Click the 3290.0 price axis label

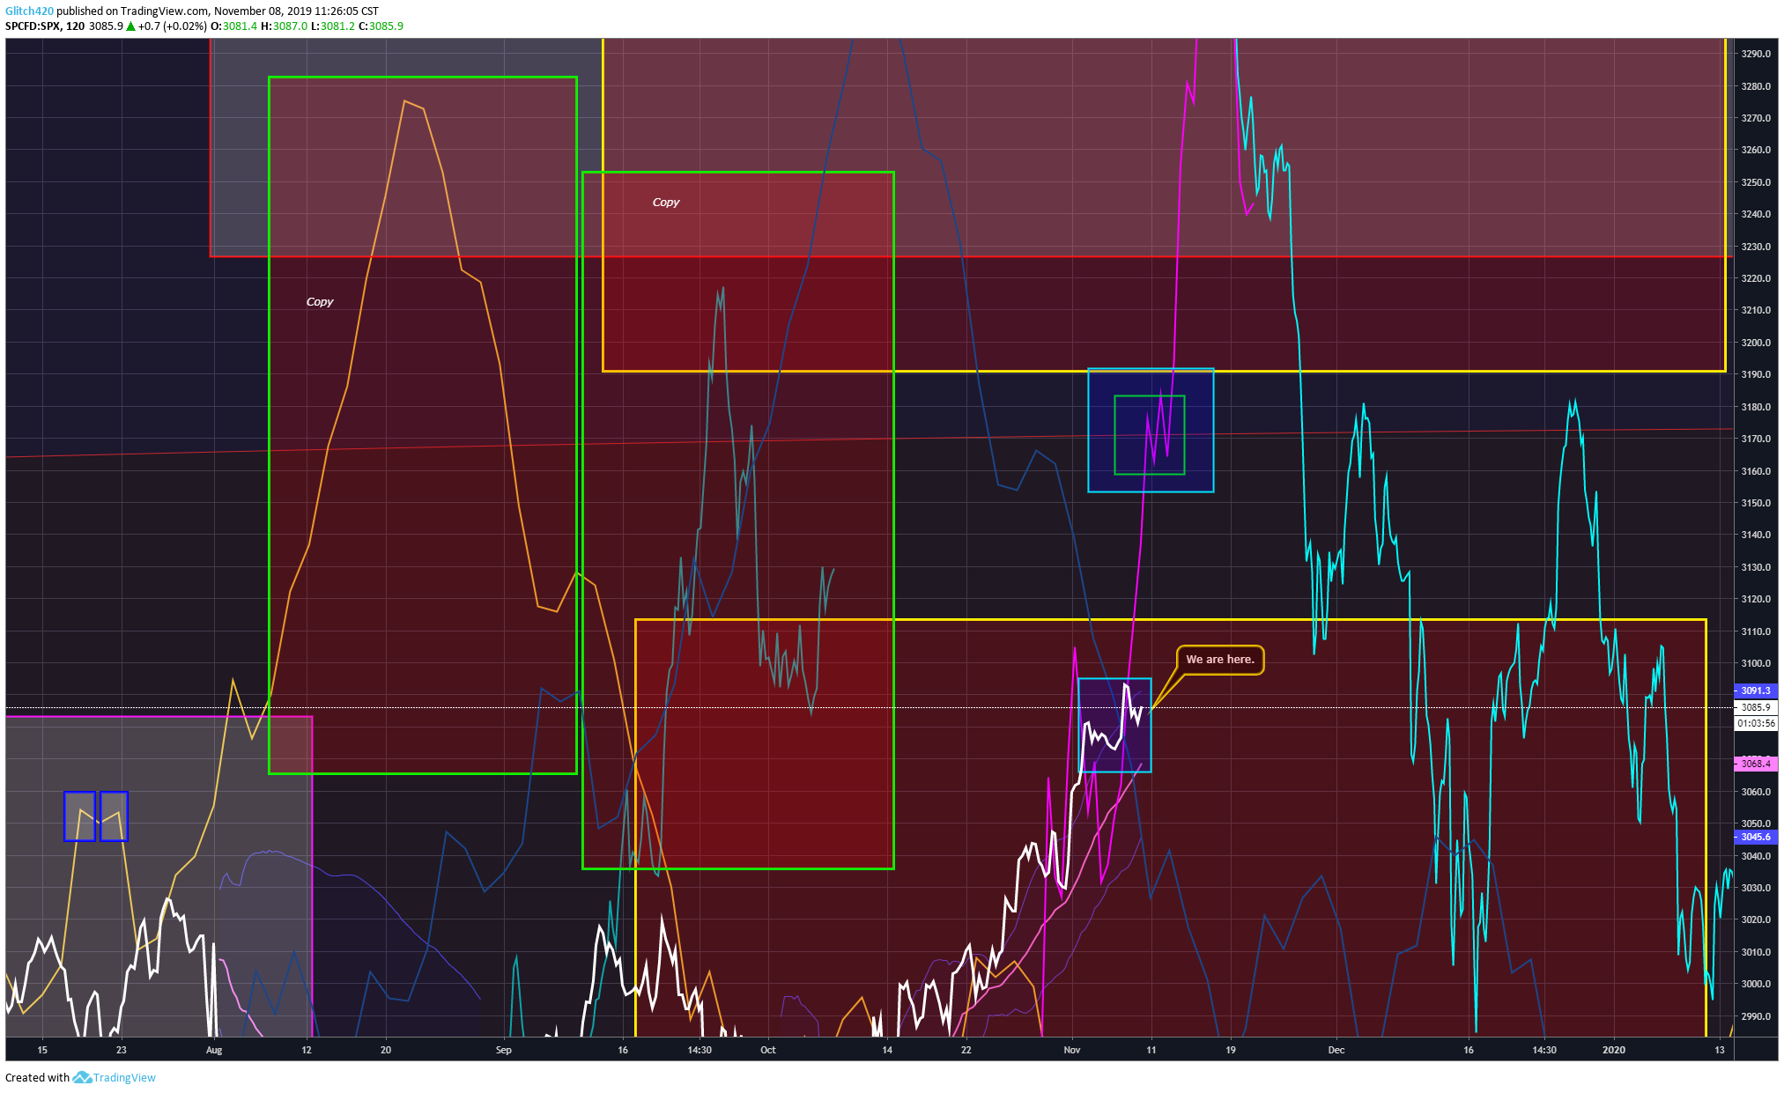coord(1756,54)
